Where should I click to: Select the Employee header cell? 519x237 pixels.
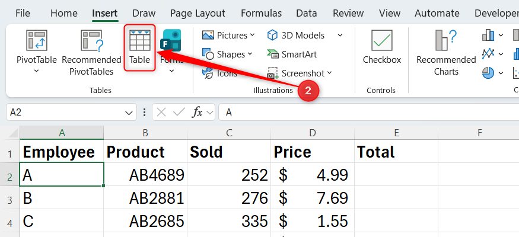tap(62, 152)
